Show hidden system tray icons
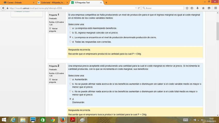This screenshot has width=219, height=123. coord(191,120)
